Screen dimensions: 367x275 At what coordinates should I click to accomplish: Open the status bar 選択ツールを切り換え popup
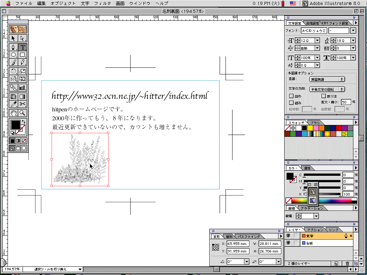click(53, 269)
